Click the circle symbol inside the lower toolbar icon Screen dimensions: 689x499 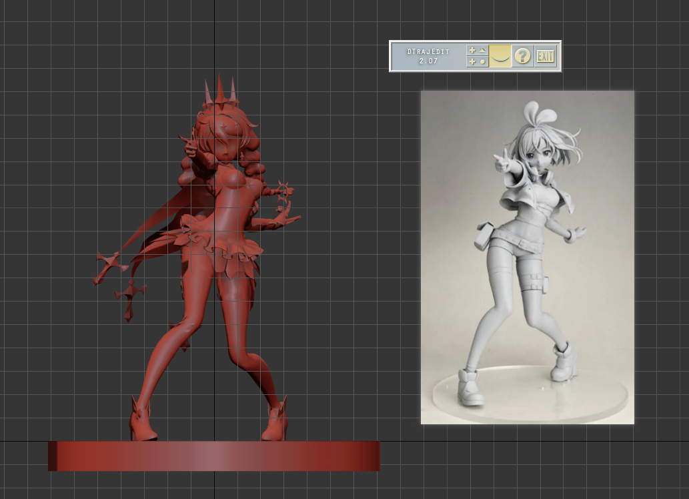click(482, 60)
